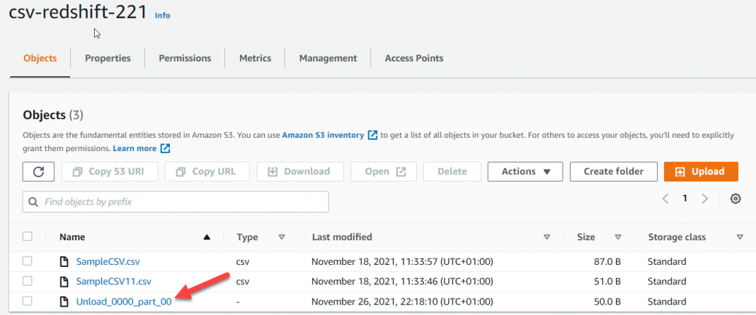The image size is (756, 315).
Task: Switch to the Properties tab
Action: (108, 58)
